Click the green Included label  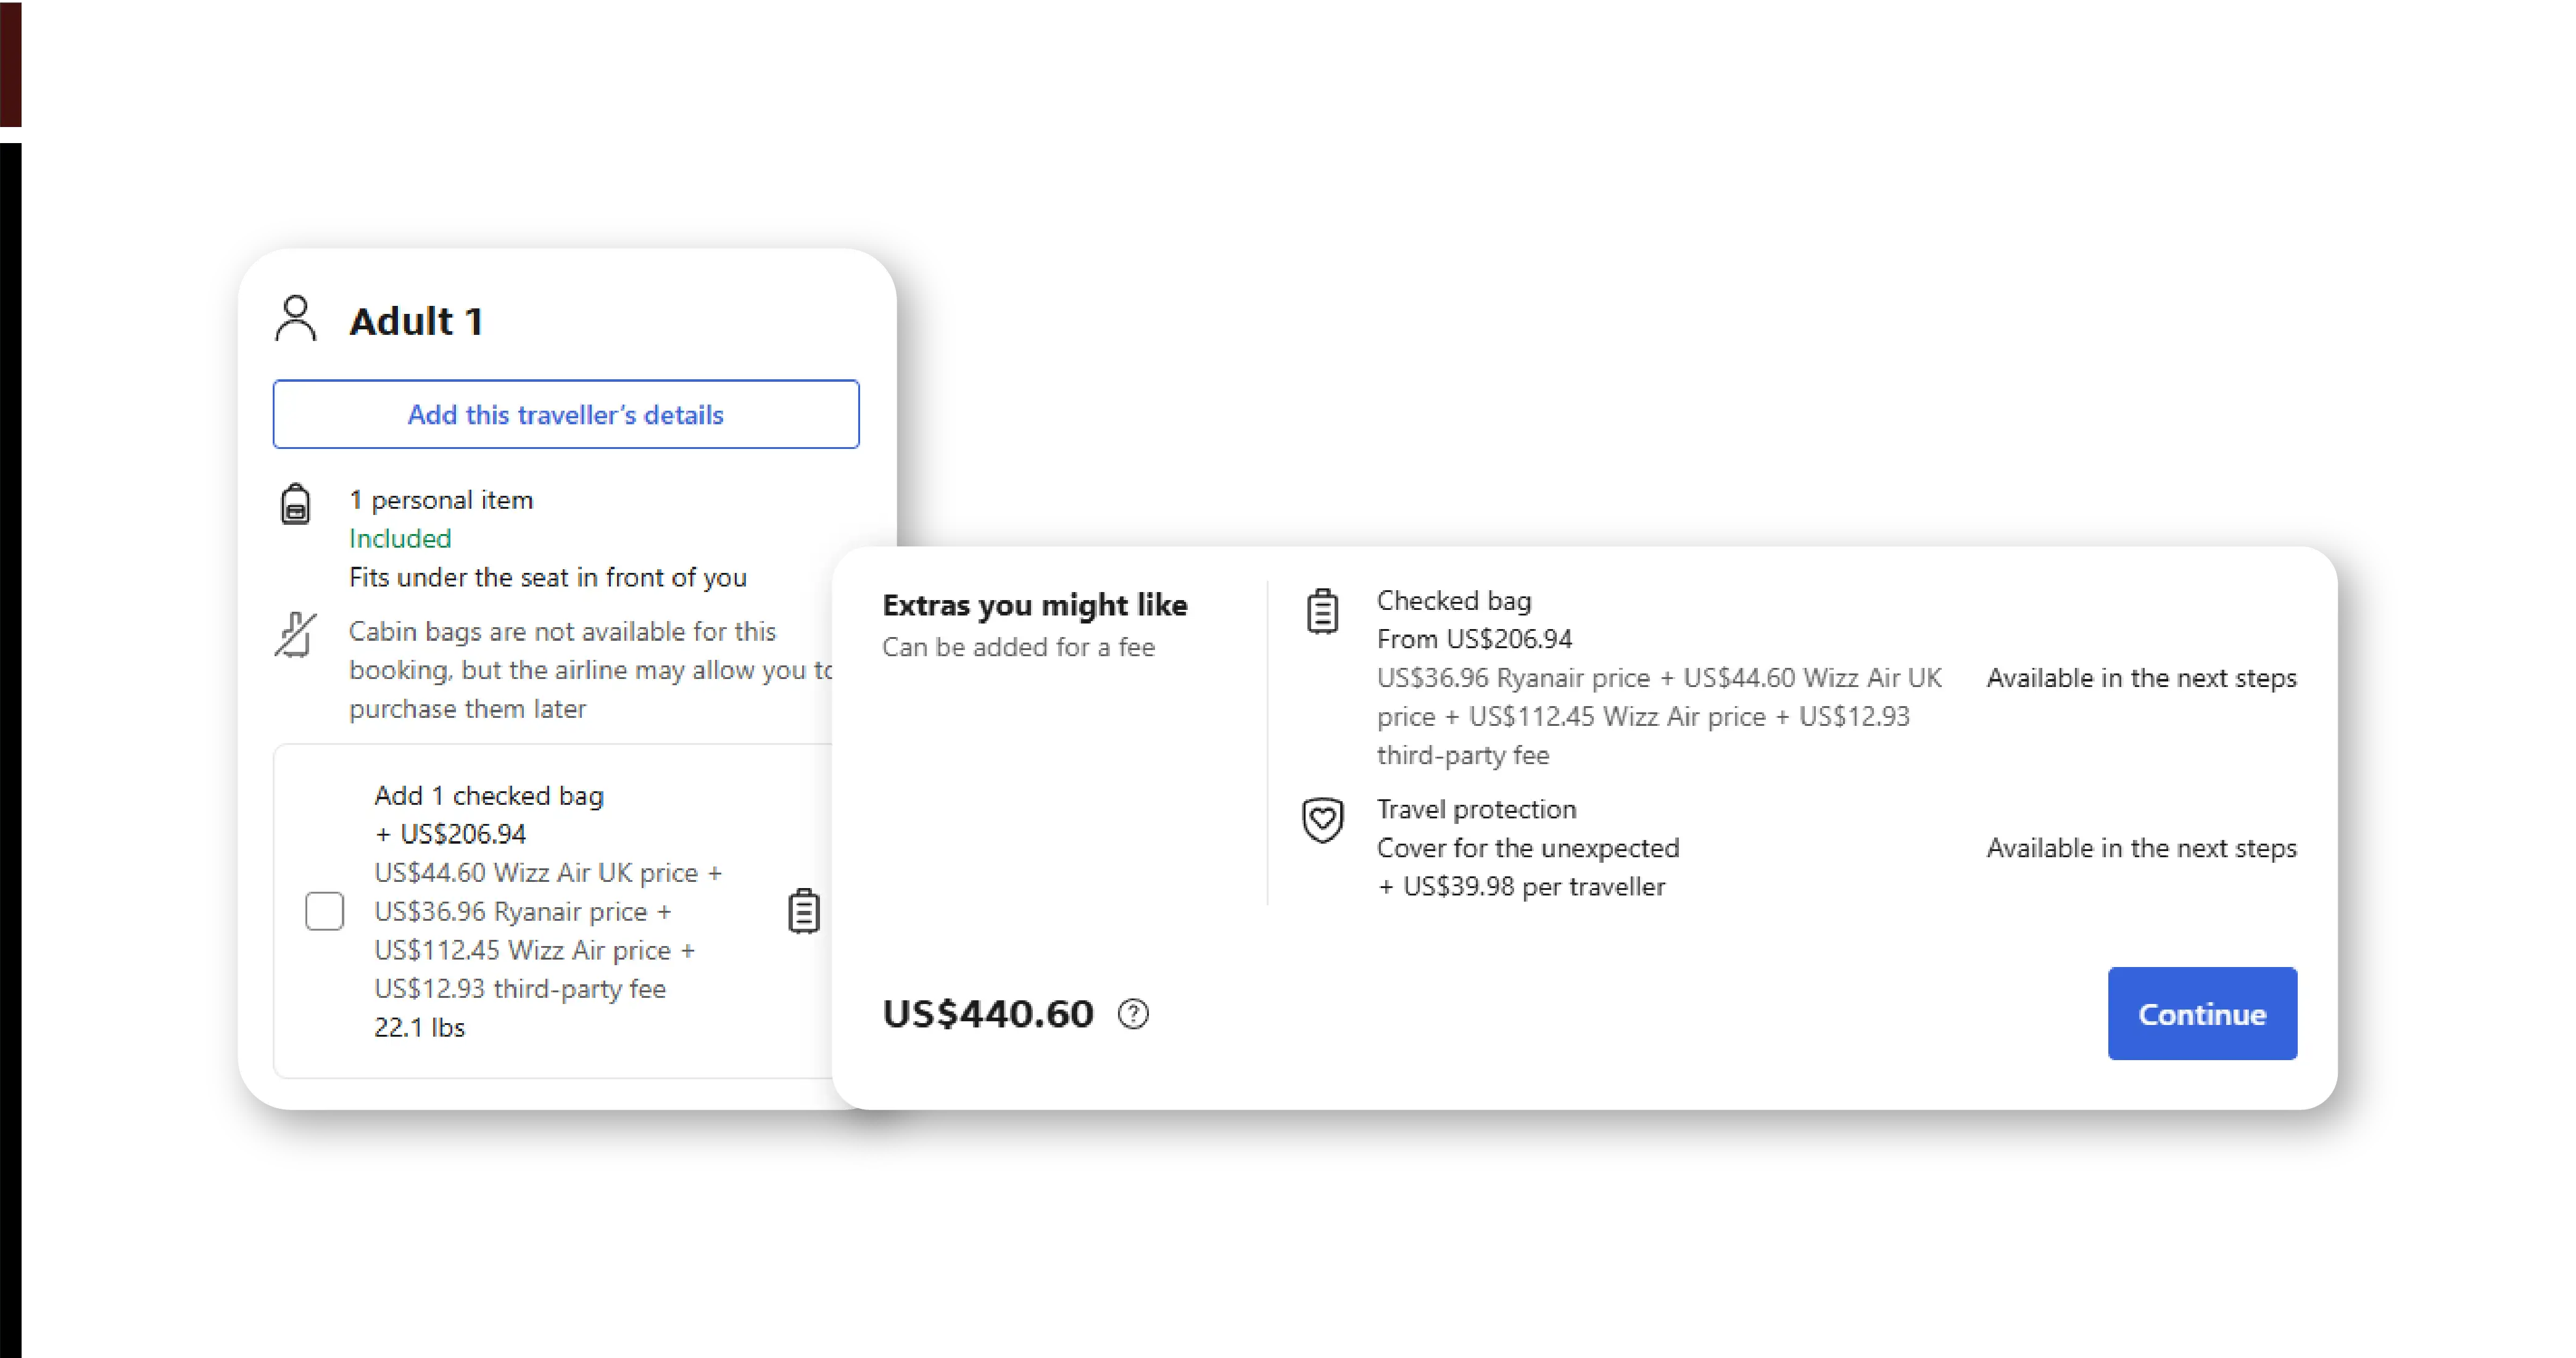coord(400,538)
